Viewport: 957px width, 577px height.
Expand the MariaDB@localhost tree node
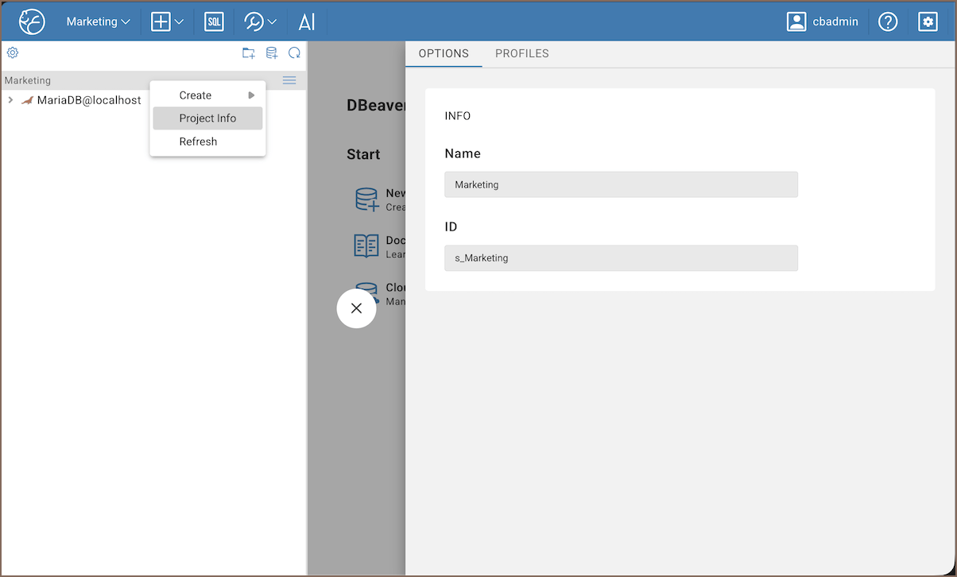tap(10, 100)
